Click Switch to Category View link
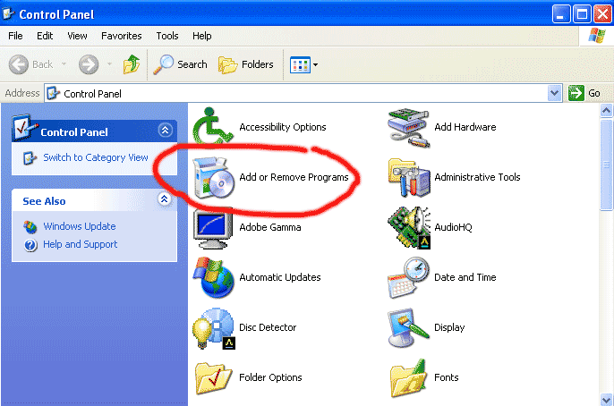The width and height of the screenshot is (614, 406). [96, 157]
